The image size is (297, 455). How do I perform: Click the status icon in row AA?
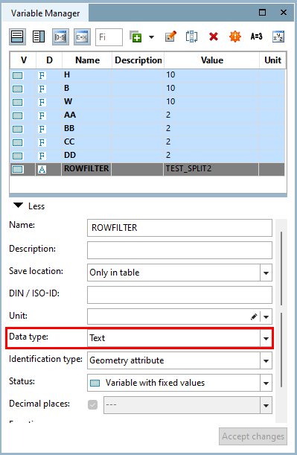pyautogui.click(x=17, y=115)
